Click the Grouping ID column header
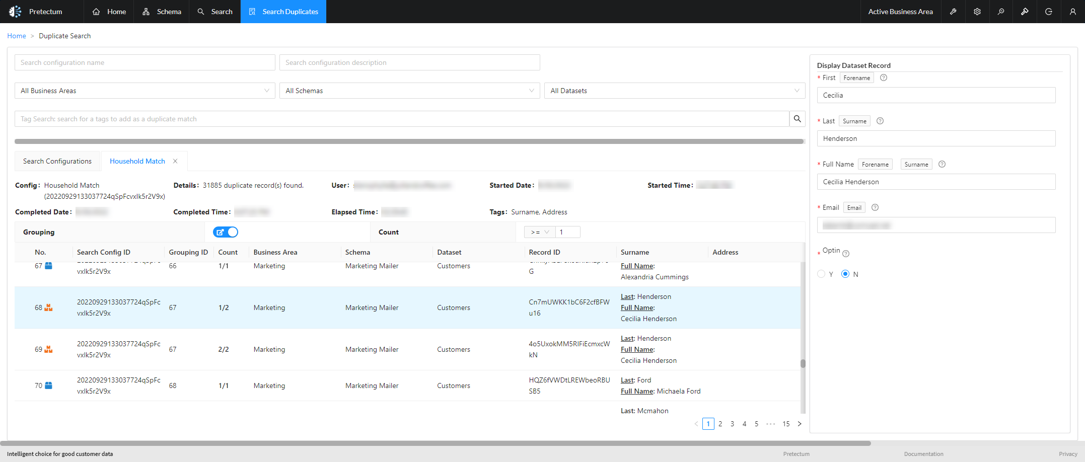1085x462 pixels. click(188, 252)
